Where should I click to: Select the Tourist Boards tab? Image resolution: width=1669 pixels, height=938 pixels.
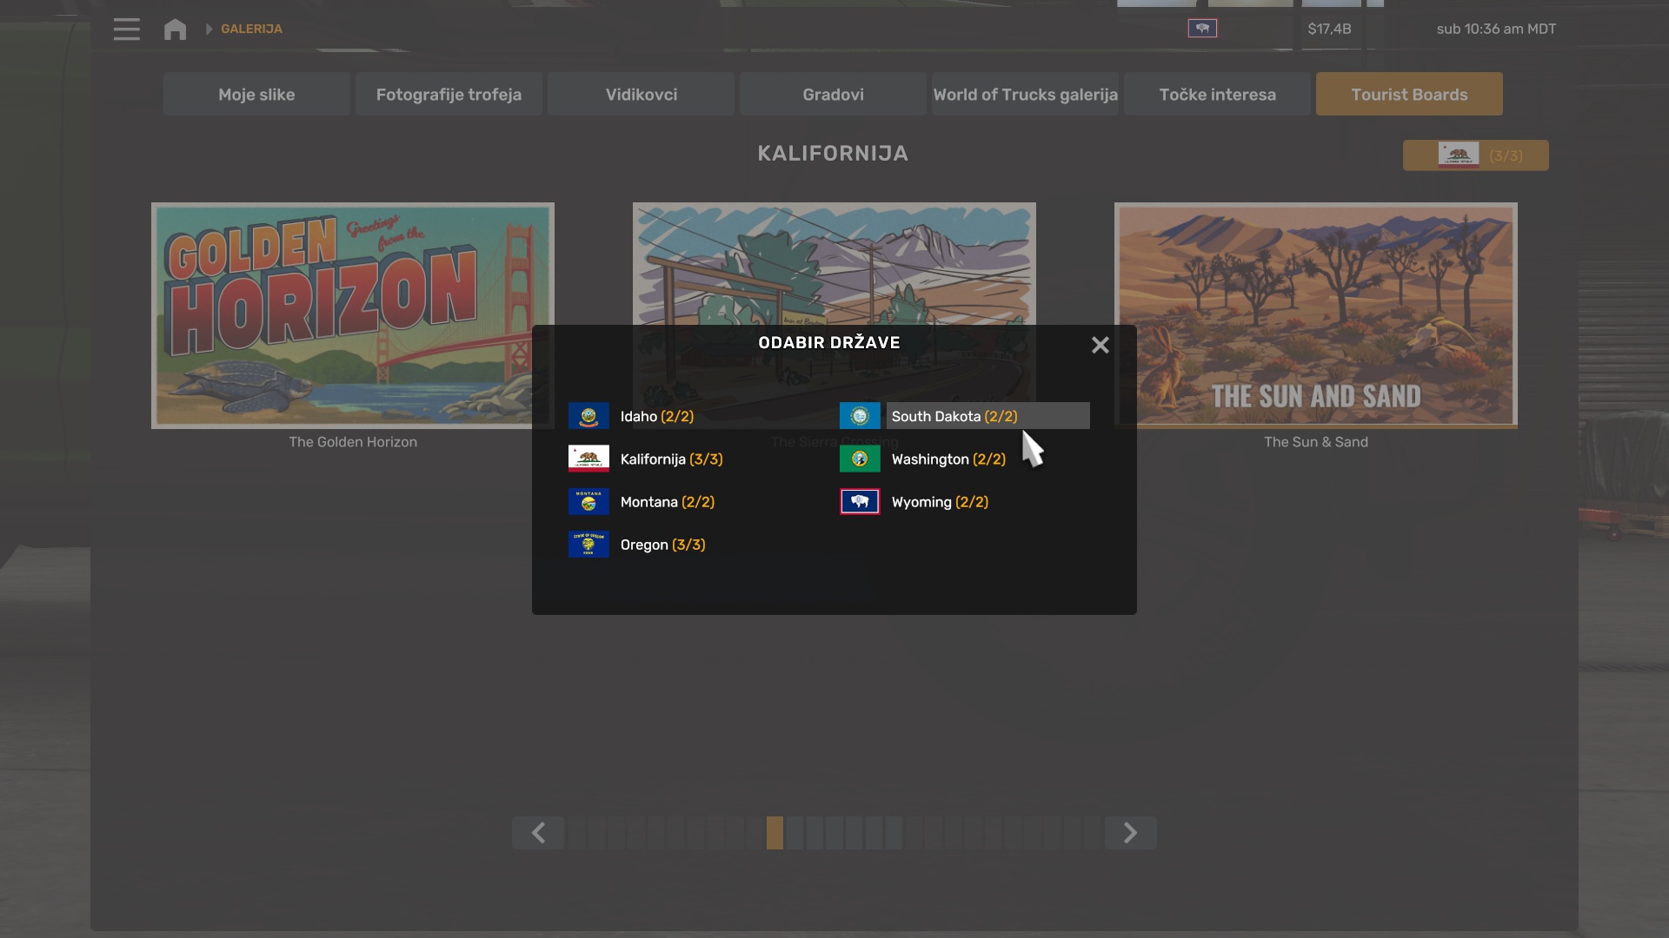pyautogui.click(x=1409, y=94)
